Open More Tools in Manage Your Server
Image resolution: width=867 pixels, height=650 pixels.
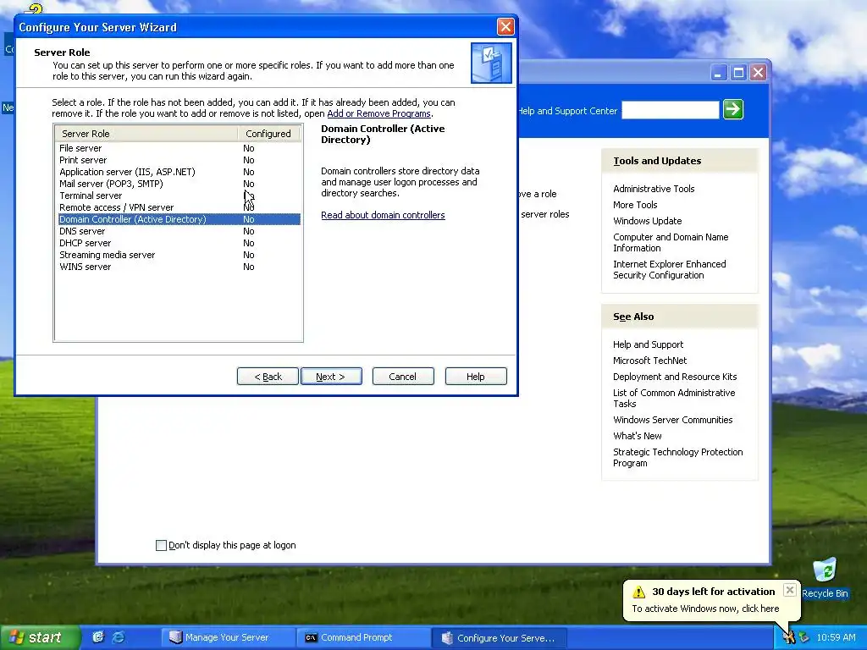click(x=635, y=205)
